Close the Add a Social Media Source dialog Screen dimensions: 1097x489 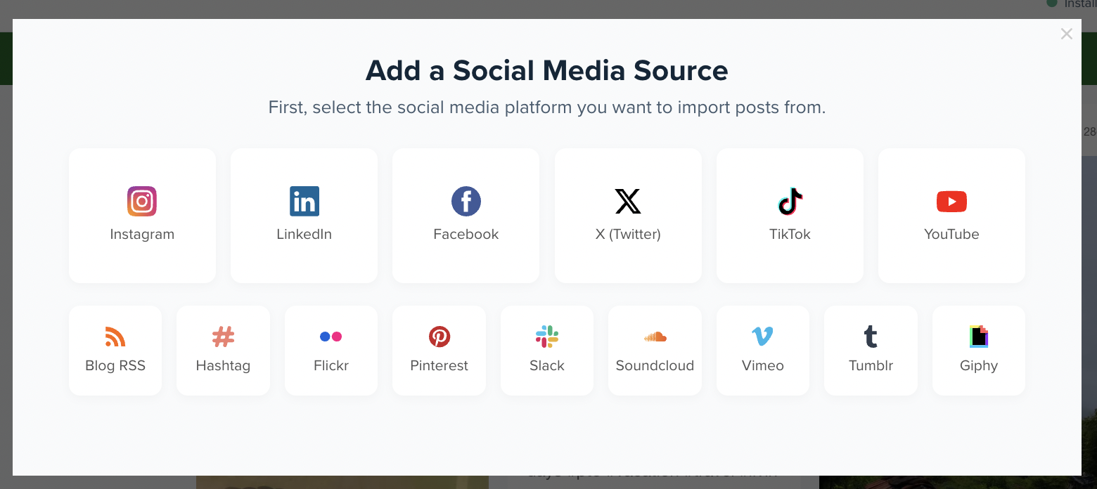[1067, 34]
